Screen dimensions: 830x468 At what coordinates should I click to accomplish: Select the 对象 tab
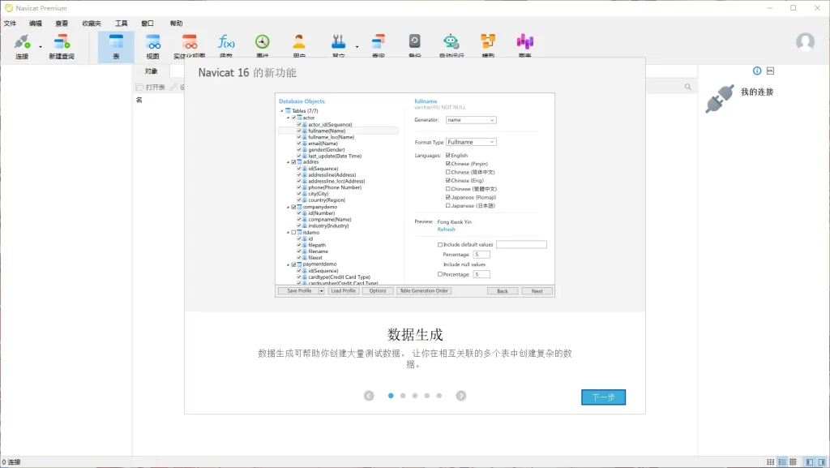click(x=152, y=71)
